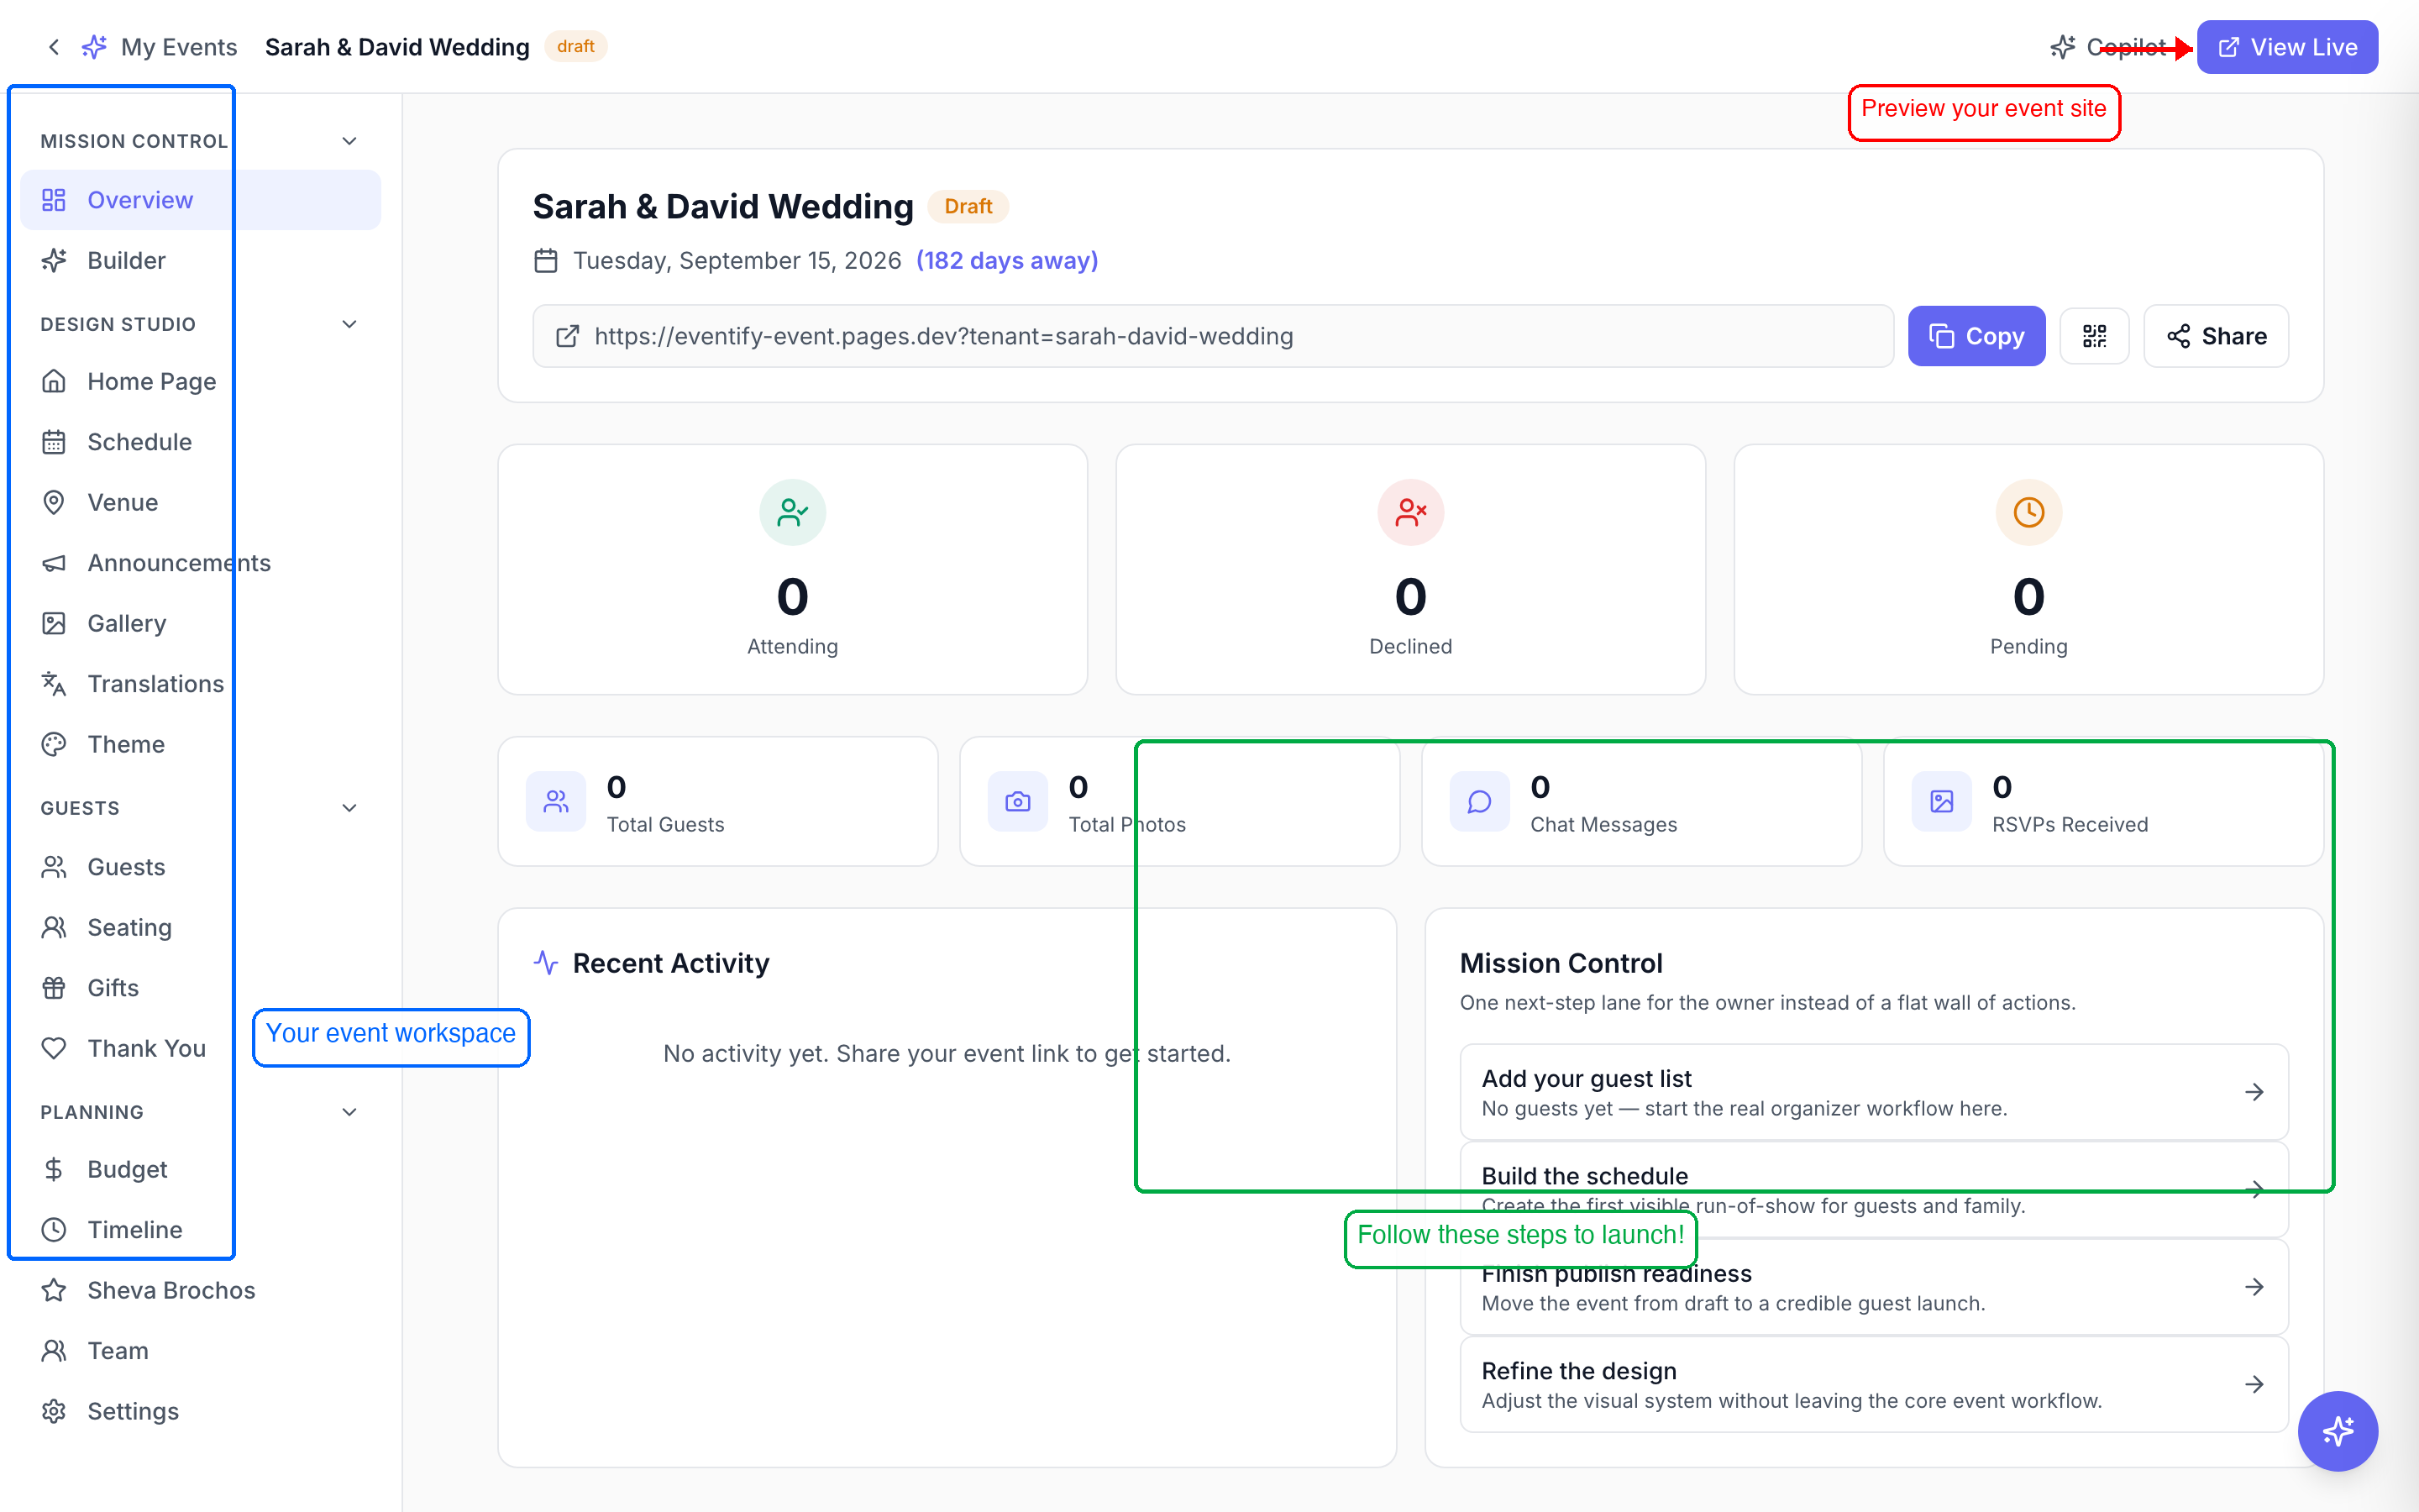Collapse the Guests sidebar section
The image size is (2419, 1512).
[349, 808]
